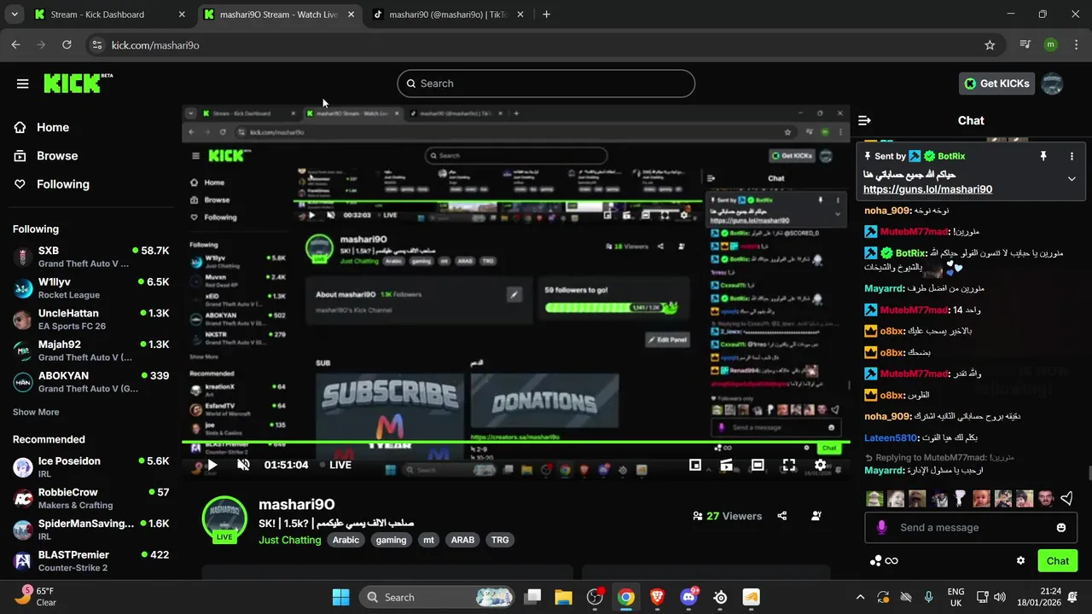Click the Just Chatting category link
The height and width of the screenshot is (614, 1092).
click(290, 540)
